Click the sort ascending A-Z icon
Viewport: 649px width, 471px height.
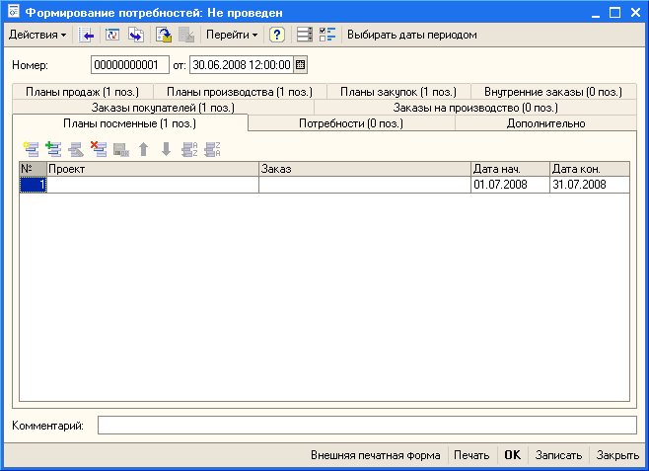coord(188,149)
